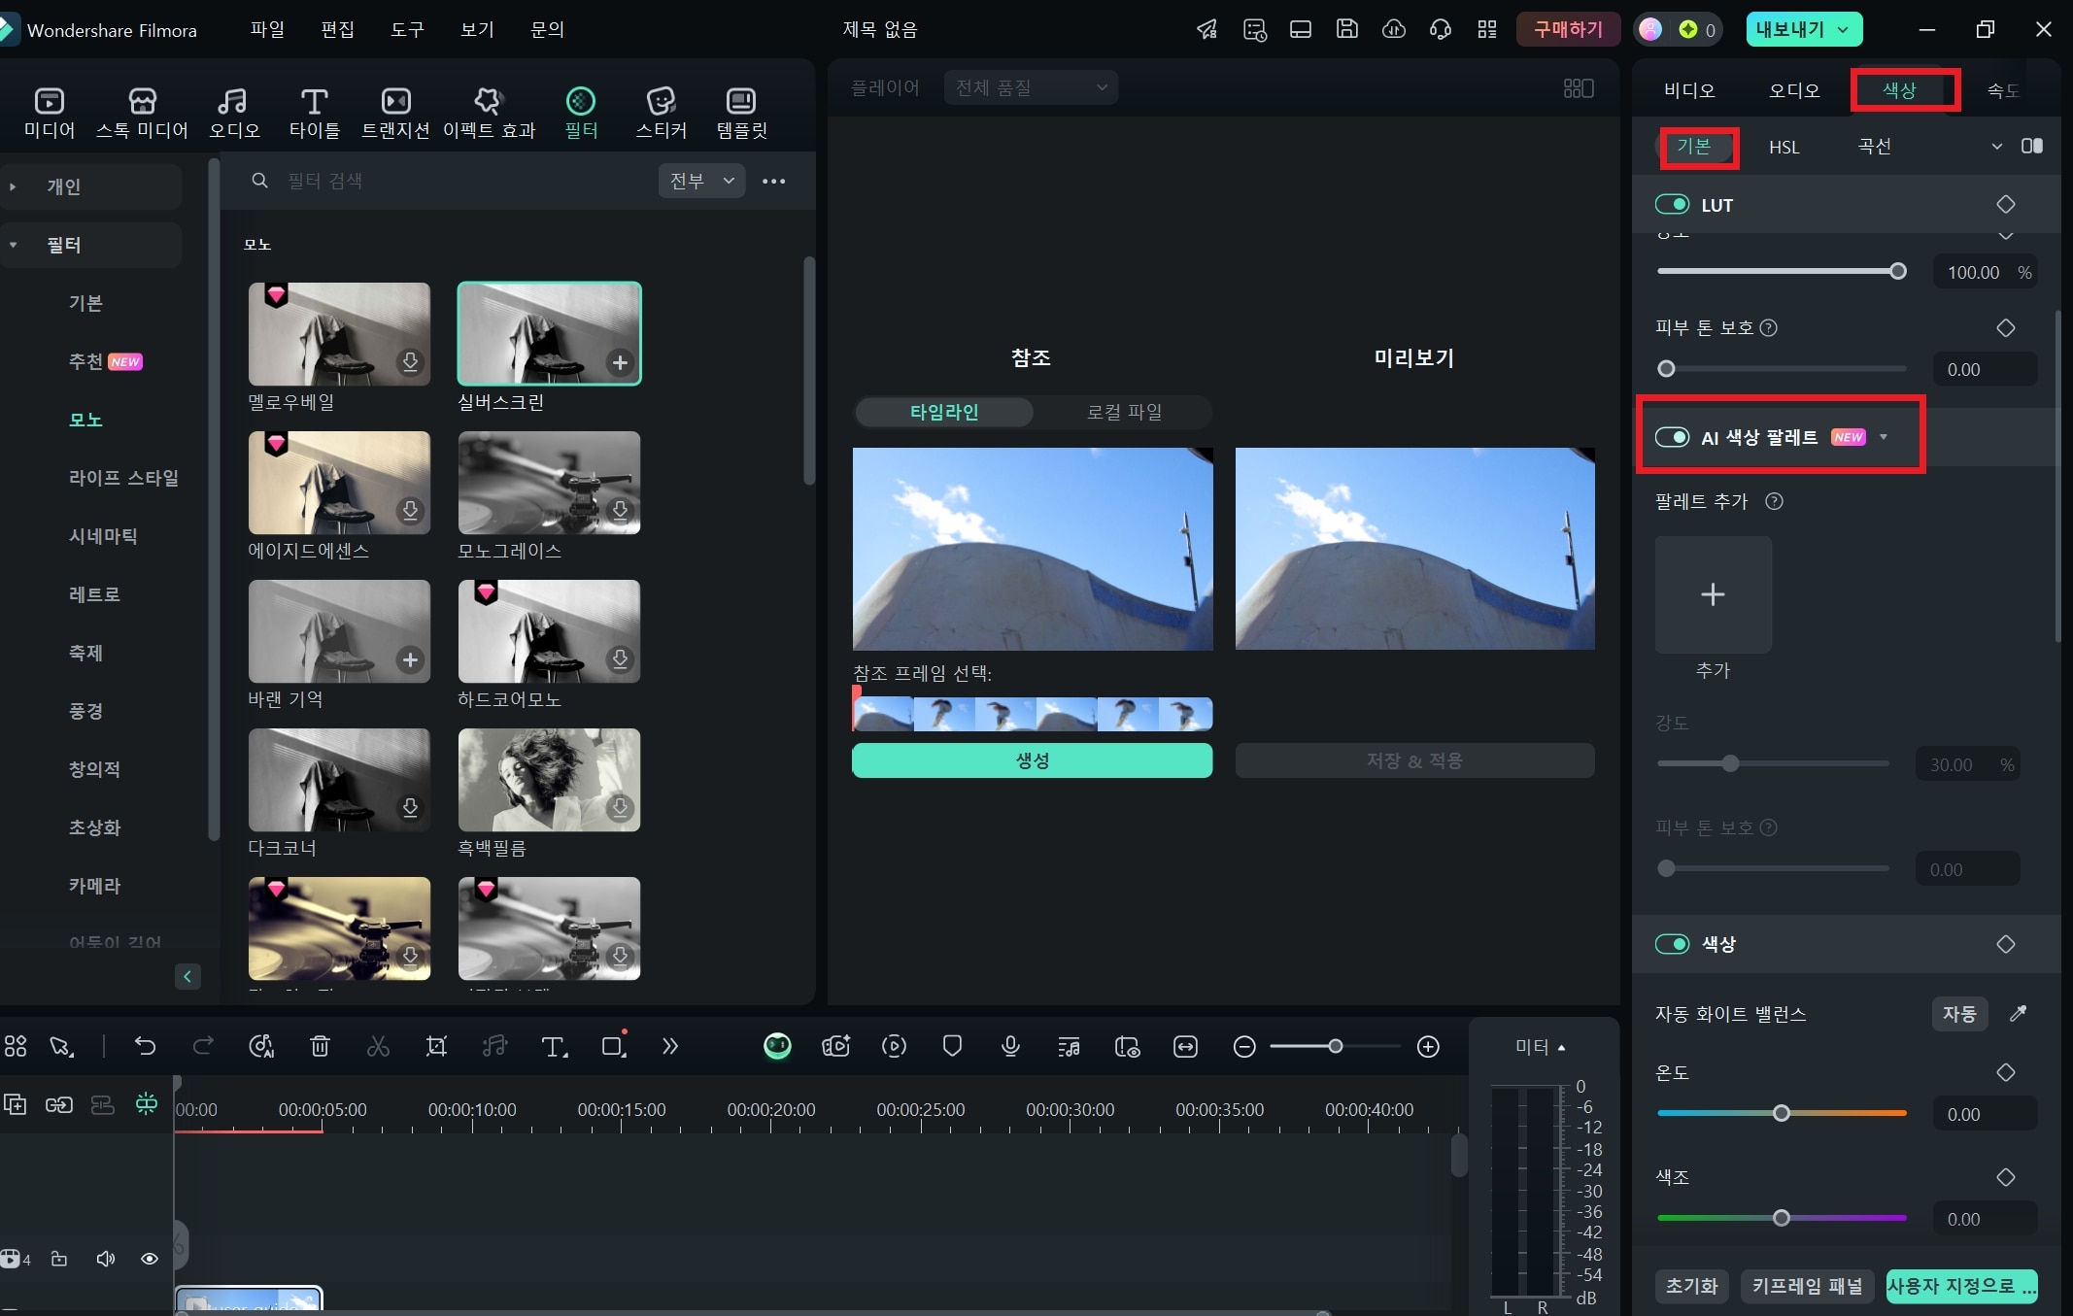Click the undo arrow in timeline toolbar
The width and height of the screenshot is (2073, 1316).
pos(145,1046)
